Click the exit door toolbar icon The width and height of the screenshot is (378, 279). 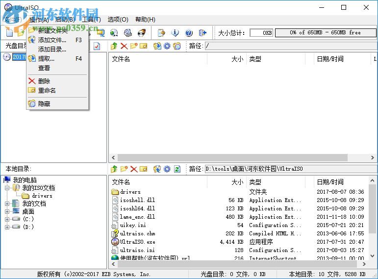coord(202,32)
